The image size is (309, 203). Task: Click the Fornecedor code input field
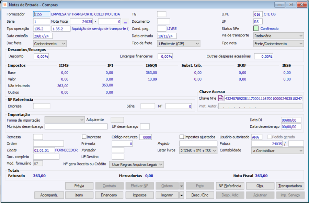pyautogui.click(x=42, y=14)
